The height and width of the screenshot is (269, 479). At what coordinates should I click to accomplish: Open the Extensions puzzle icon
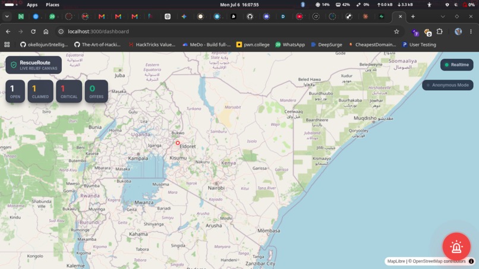click(x=440, y=31)
